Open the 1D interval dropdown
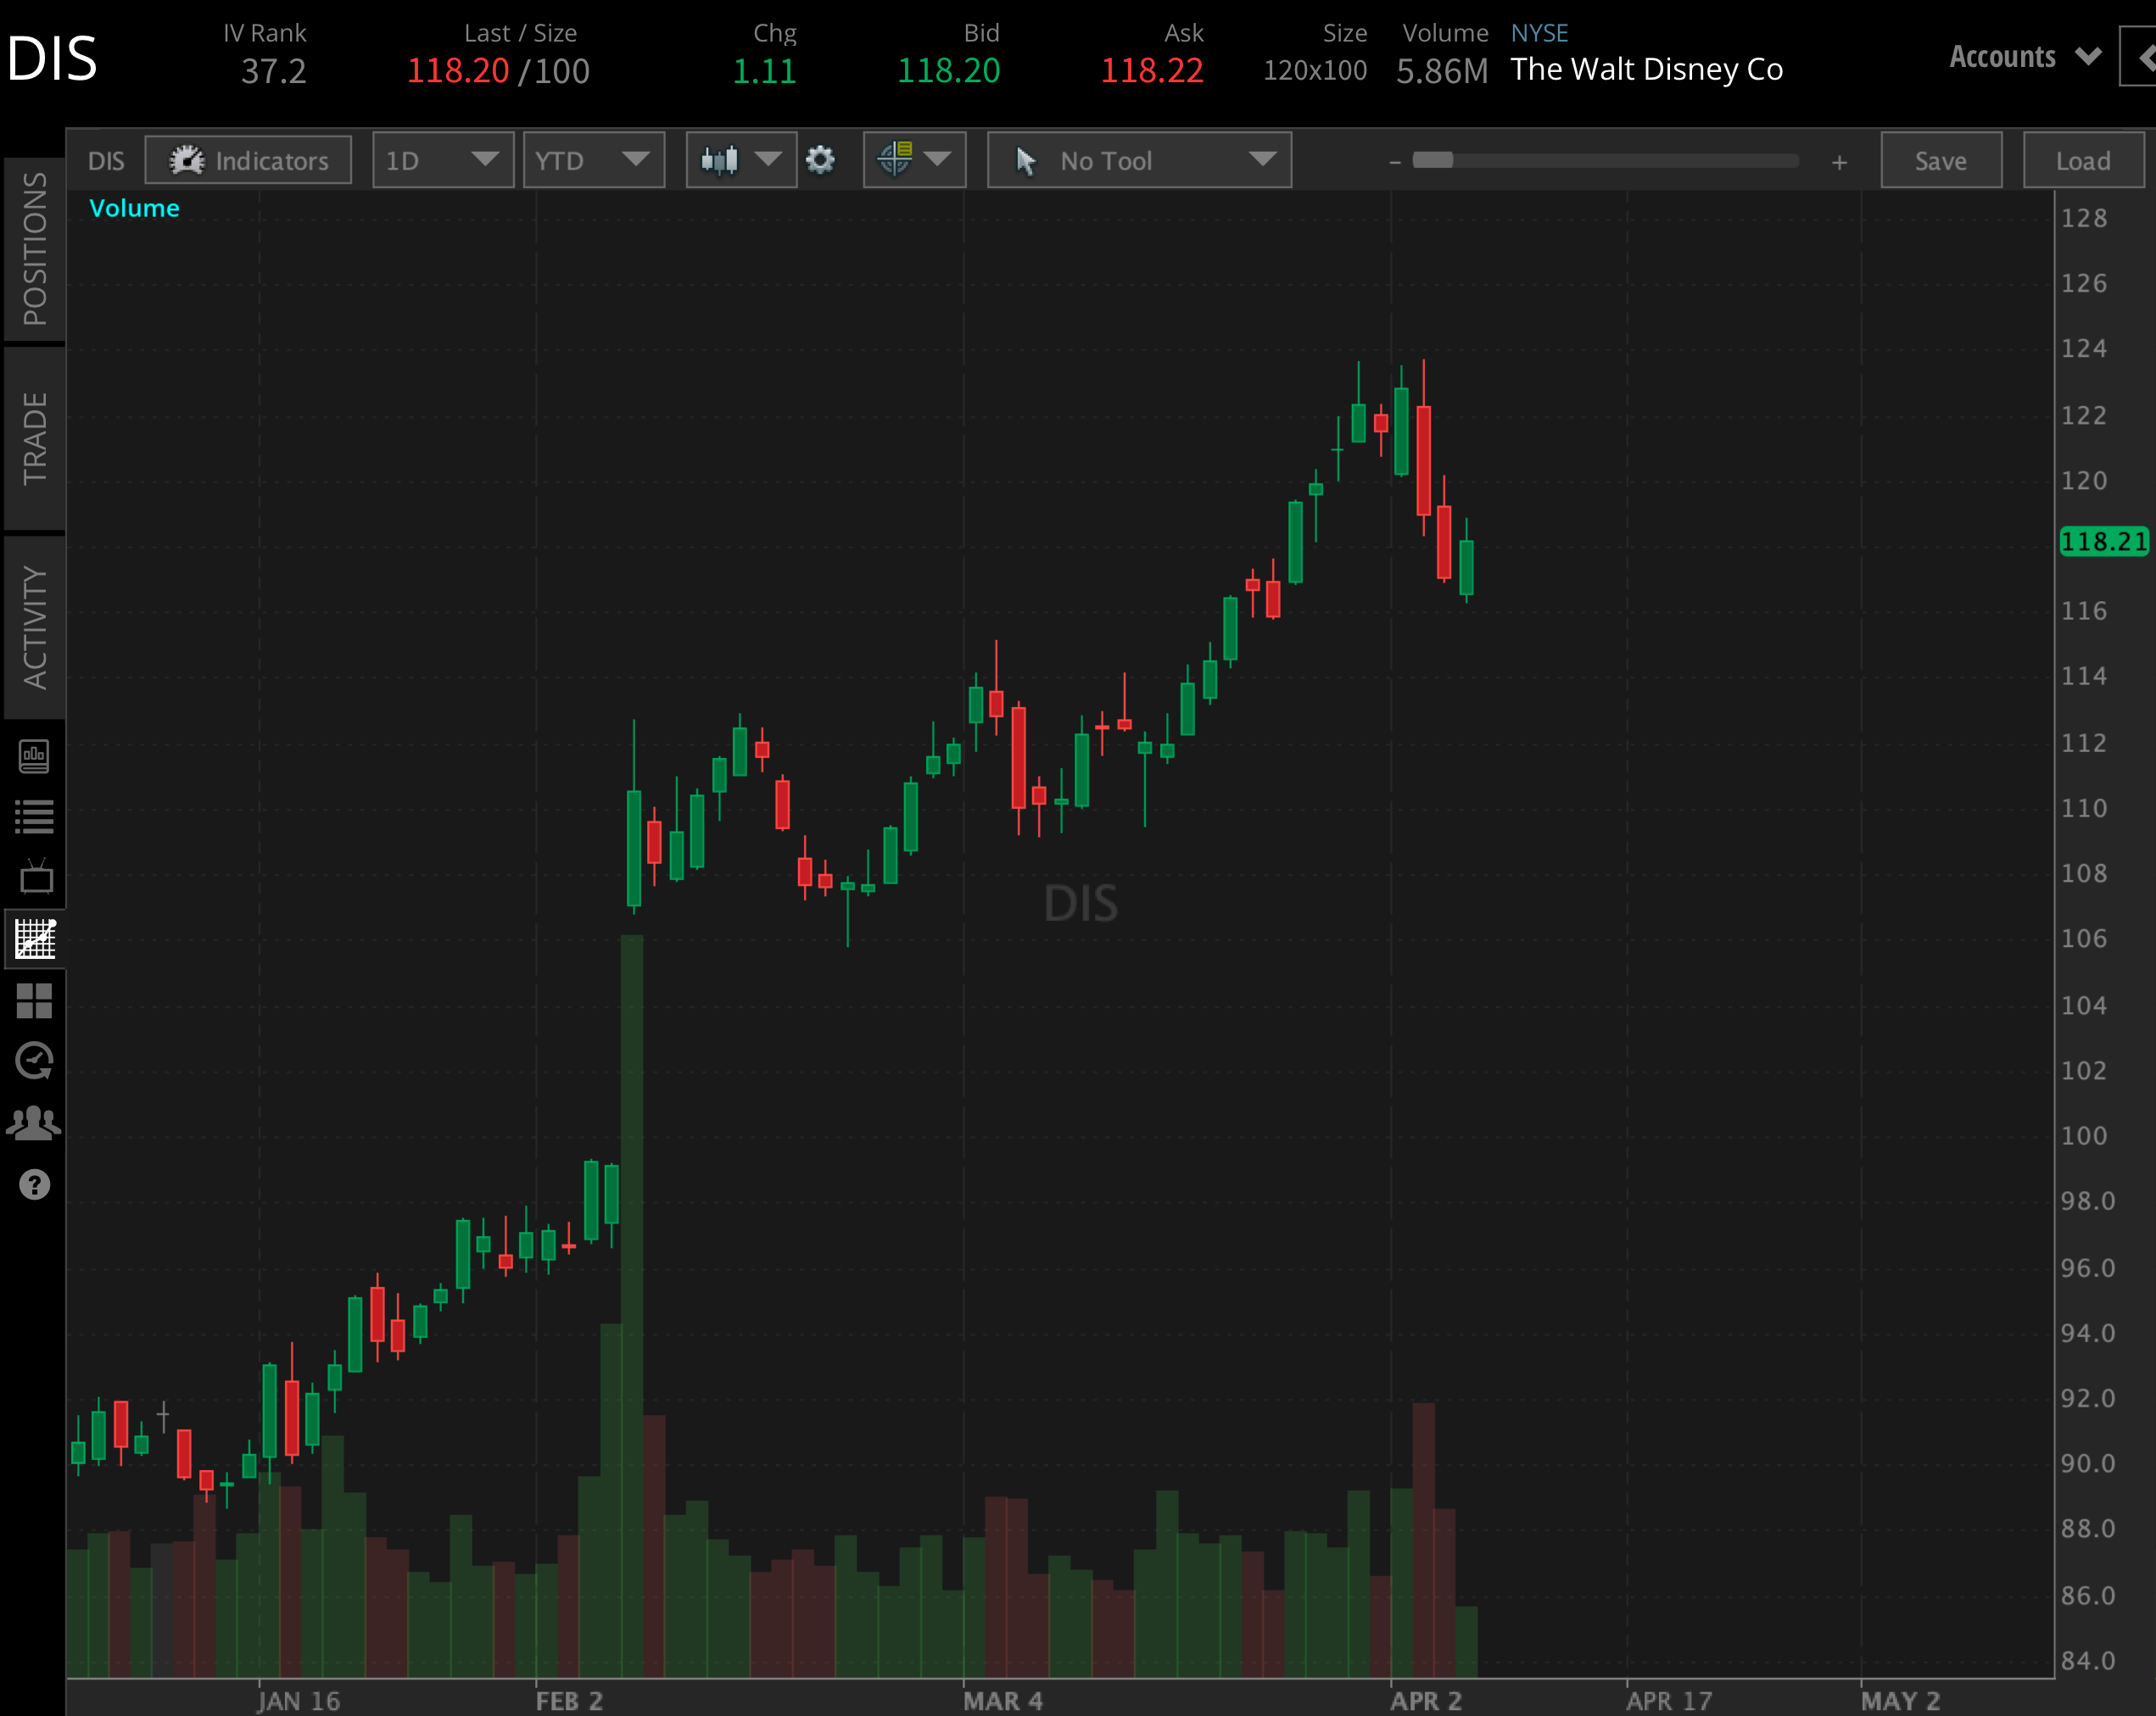The width and height of the screenshot is (2156, 1716). click(x=443, y=160)
